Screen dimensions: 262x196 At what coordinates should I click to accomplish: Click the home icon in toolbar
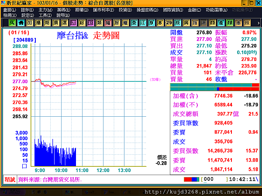pyautogui.click(x=21, y=23)
